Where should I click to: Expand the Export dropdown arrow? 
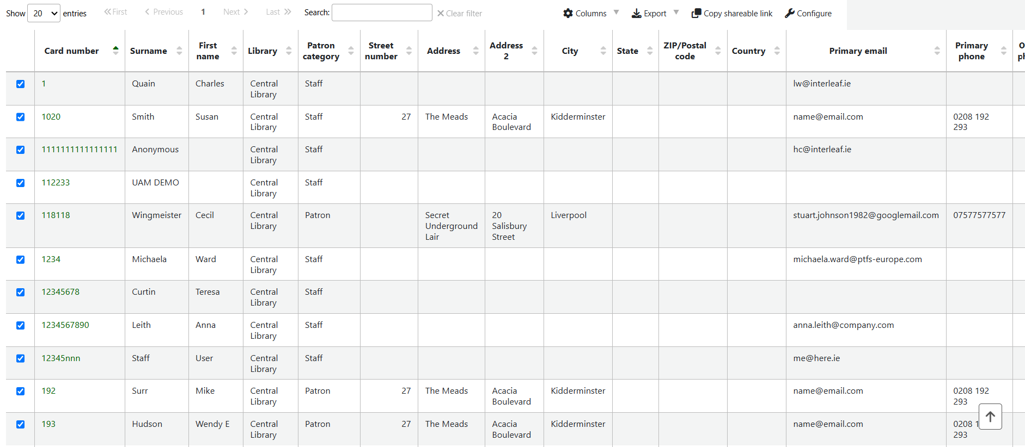(676, 13)
